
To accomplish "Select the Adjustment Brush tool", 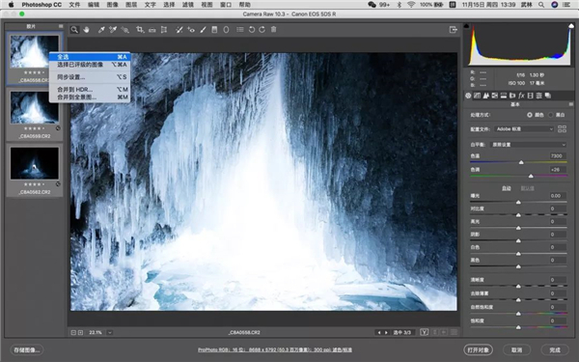I will [x=203, y=30].
